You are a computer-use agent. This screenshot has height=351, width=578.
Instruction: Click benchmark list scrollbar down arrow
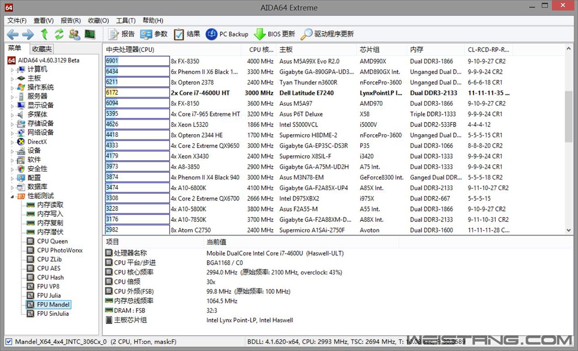569,230
